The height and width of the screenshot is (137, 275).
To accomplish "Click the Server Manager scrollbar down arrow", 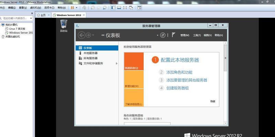I will pos(225,123).
